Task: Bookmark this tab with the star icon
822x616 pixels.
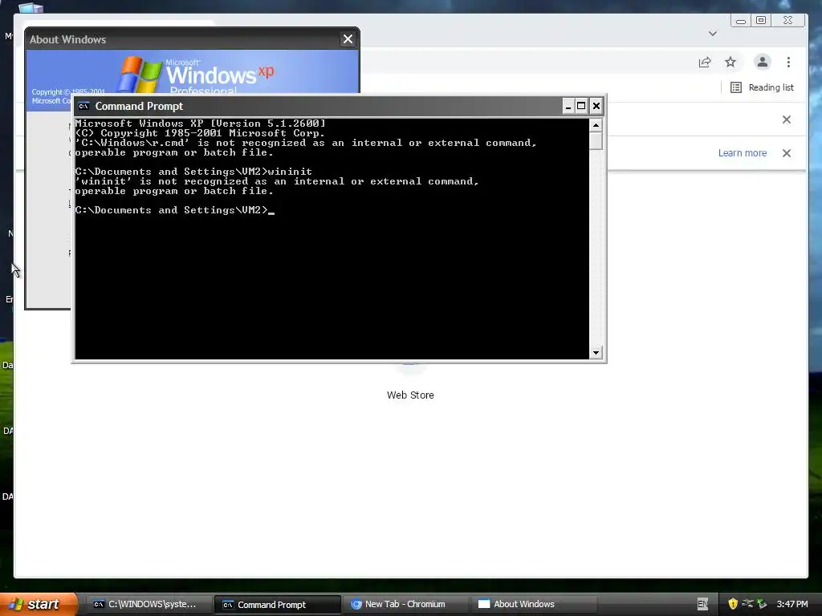Action: pyautogui.click(x=730, y=63)
